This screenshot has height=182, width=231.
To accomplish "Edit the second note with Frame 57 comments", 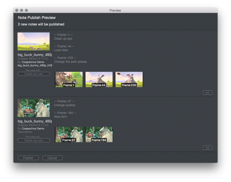I will pyautogui.click(x=207, y=147).
